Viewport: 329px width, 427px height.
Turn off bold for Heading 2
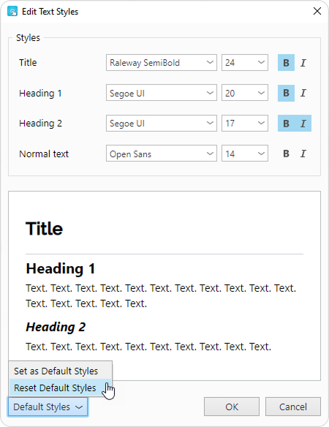coord(286,124)
